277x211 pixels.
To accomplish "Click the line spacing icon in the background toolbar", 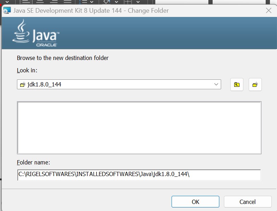I will click(x=83, y=2).
